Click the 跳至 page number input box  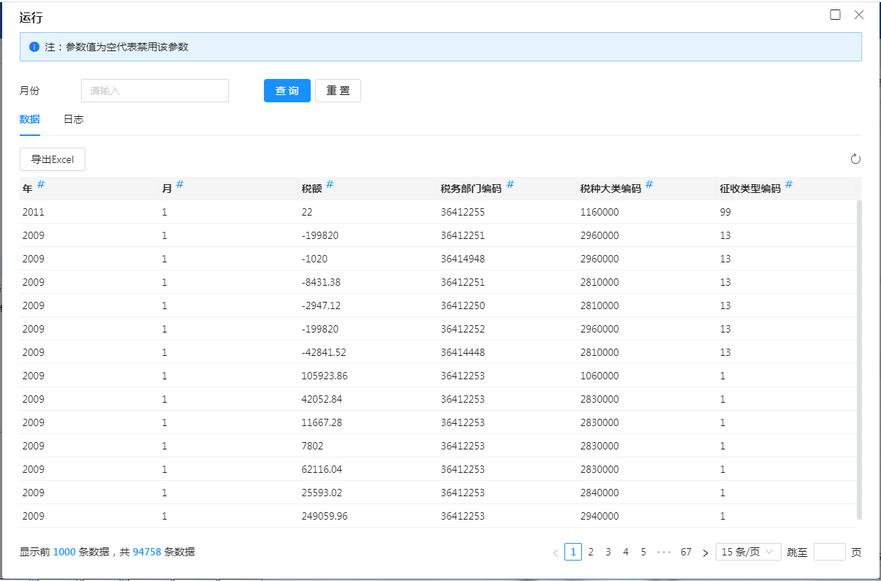point(829,552)
